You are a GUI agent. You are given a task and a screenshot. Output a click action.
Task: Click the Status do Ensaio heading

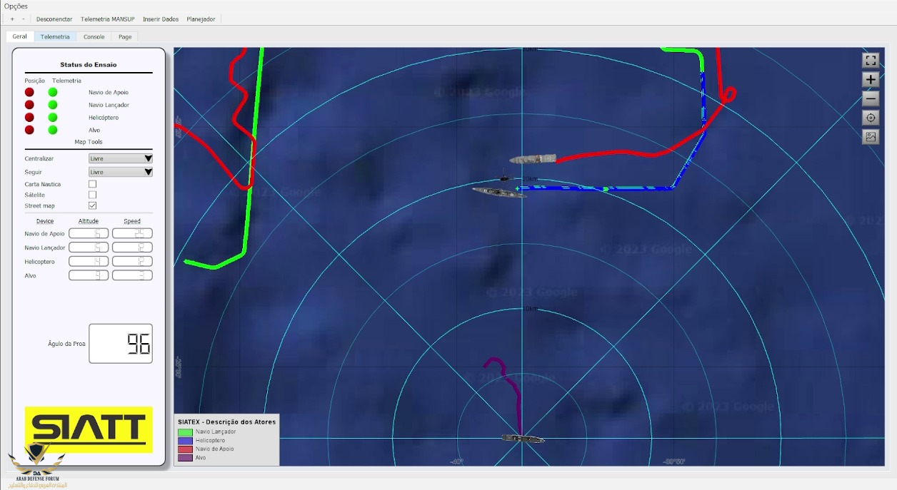[x=89, y=65]
